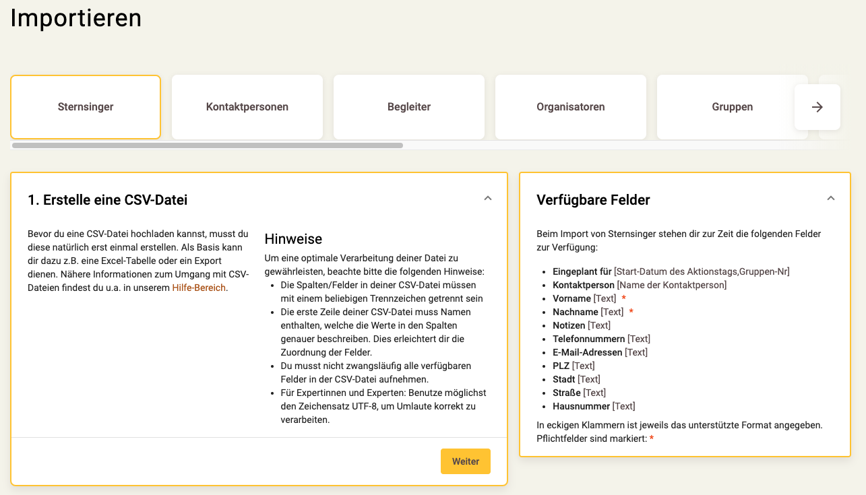Viewport: 866px width, 495px height.
Task: Click the 'Notizen' field entry
Action: tap(582, 325)
